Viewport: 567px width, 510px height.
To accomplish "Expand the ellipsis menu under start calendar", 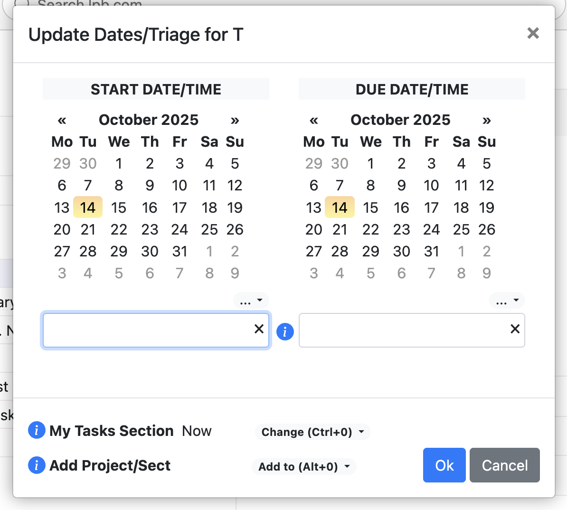I will pos(251,301).
